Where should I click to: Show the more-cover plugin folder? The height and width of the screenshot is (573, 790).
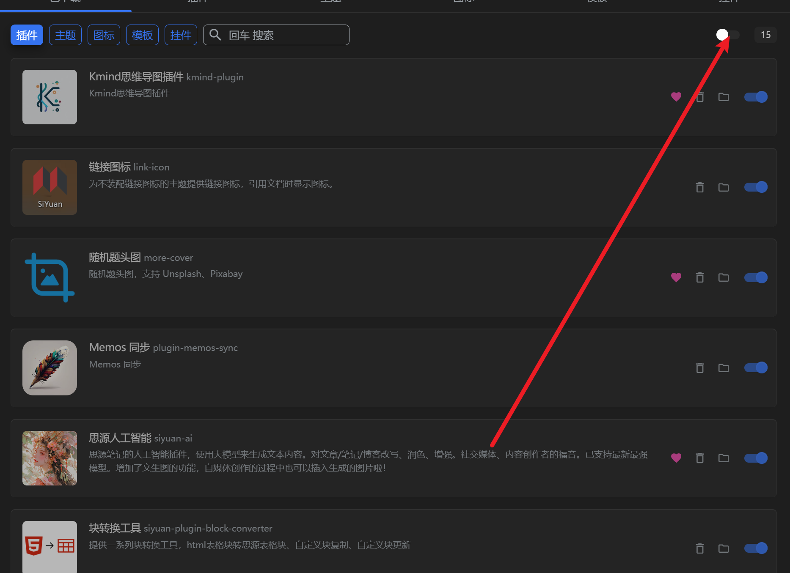click(724, 277)
